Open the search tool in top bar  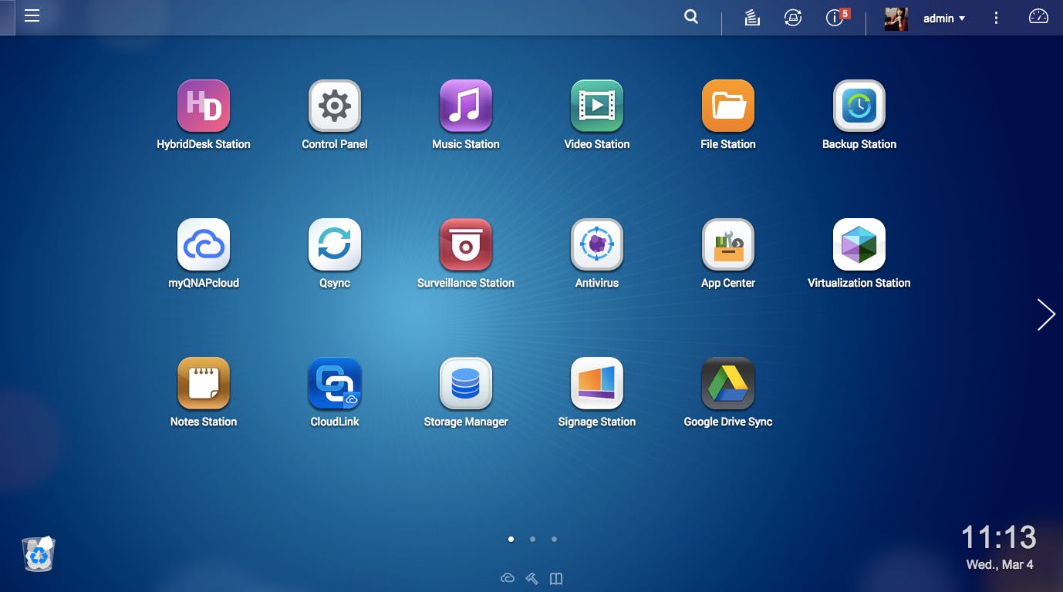point(691,17)
